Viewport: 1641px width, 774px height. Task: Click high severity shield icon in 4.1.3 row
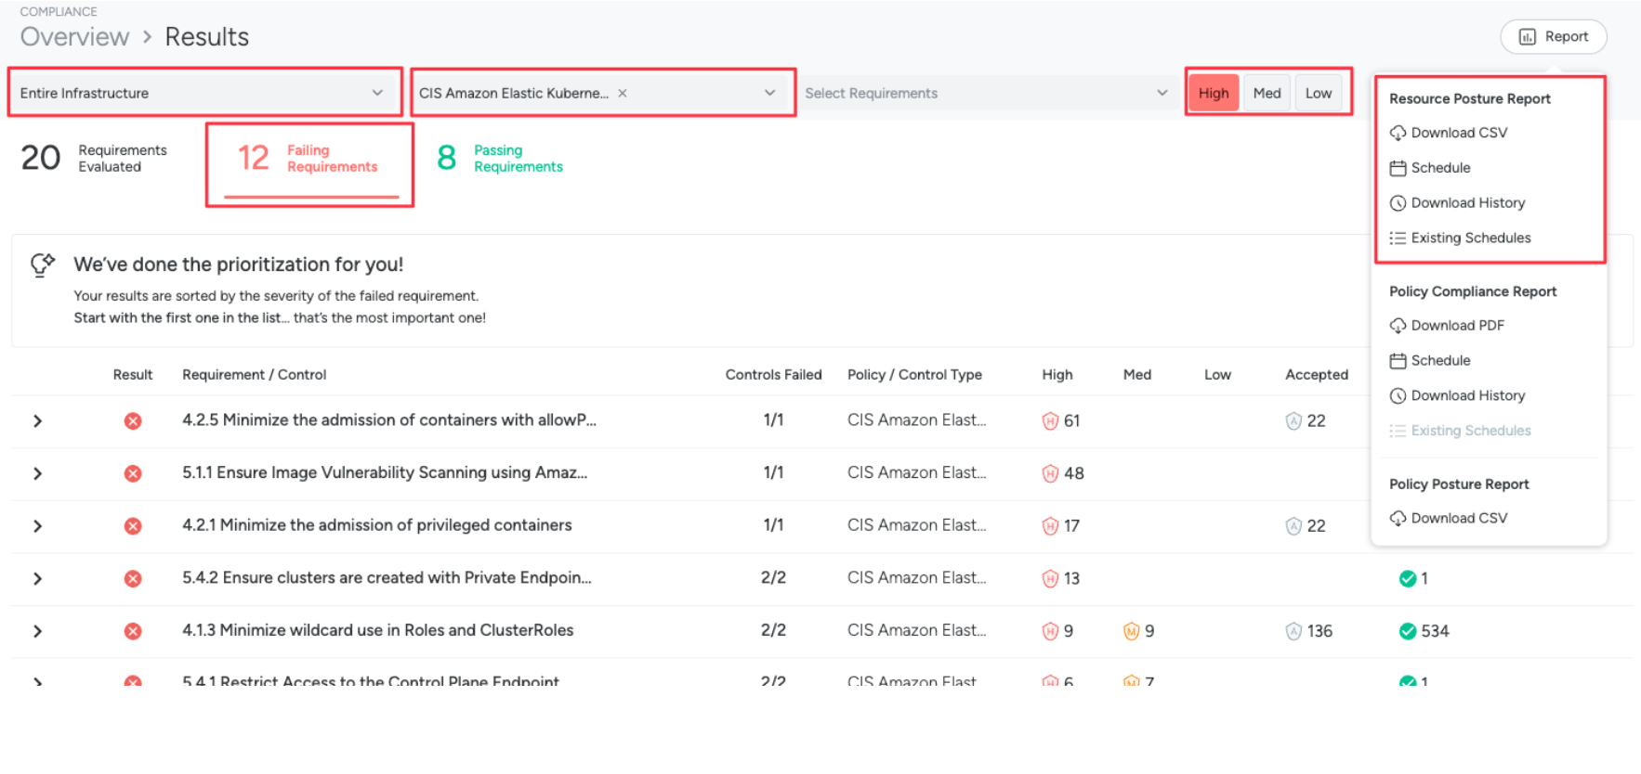pyautogui.click(x=1050, y=631)
